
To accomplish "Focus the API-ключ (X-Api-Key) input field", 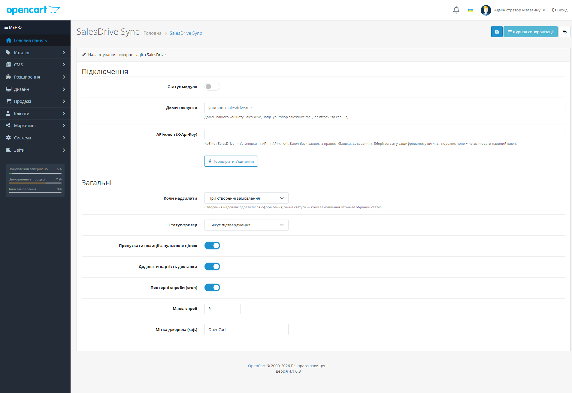I will pyautogui.click(x=385, y=134).
